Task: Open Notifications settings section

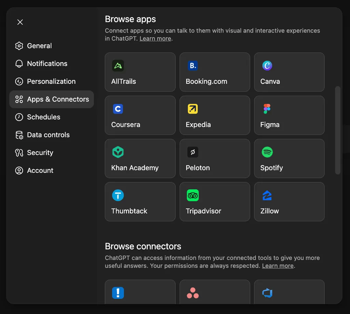Action: 47,64
